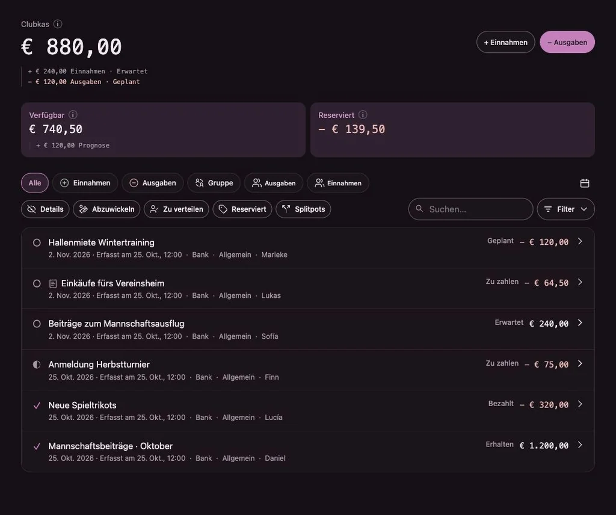Screen dimensions: 616x515
Task: Expand Hallenmiete Wintertraining row chevron
Action: tap(580, 241)
